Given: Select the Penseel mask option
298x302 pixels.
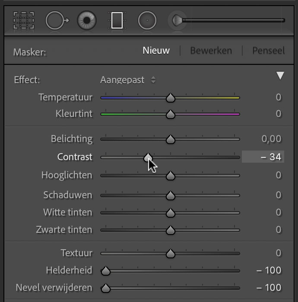Looking at the screenshot, I should pyautogui.click(x=268, y=51).
